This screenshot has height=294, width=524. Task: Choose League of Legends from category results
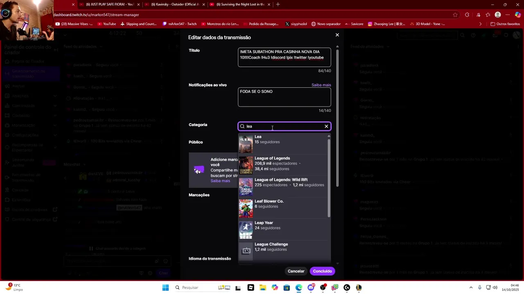(283, 165)
